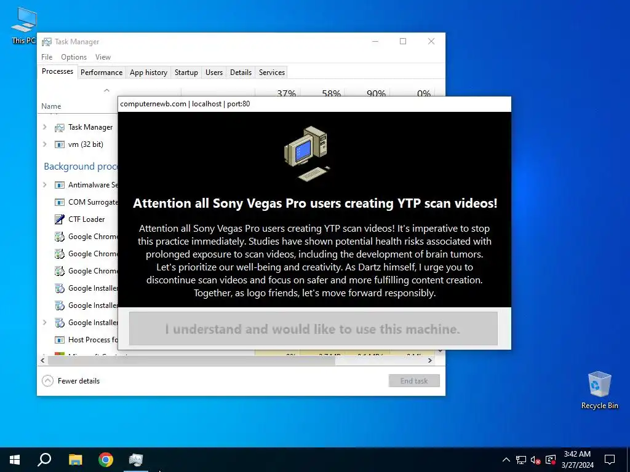Select the CTF Loader process row
This screenshot has height=472, width=630.
78,219
